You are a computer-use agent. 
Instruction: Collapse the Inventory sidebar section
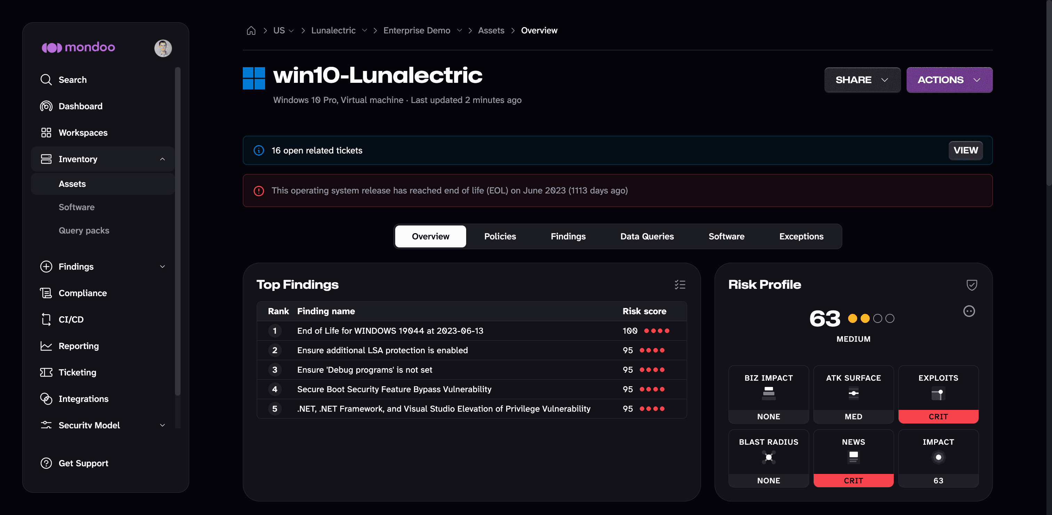(162, 159)
